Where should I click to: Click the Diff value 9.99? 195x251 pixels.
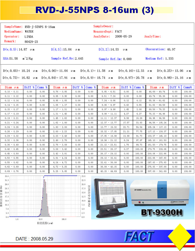126,118
